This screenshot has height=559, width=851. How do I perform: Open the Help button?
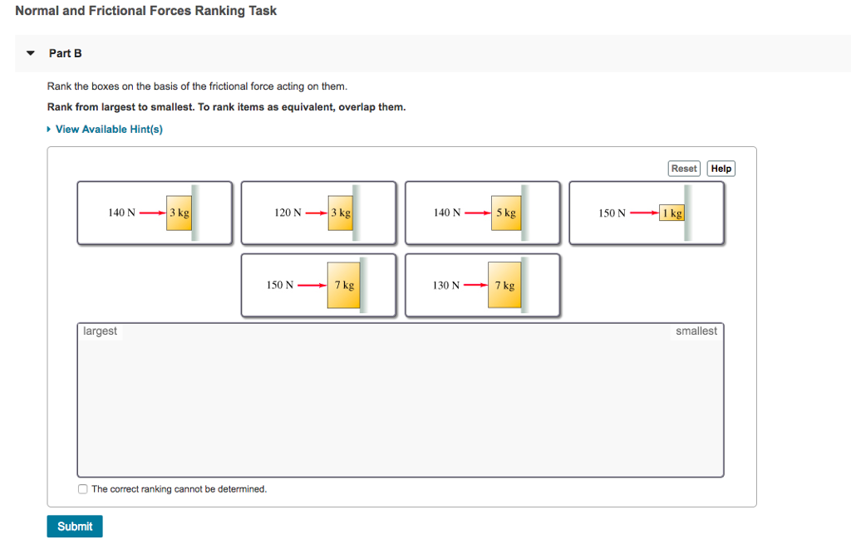point(720,168)
